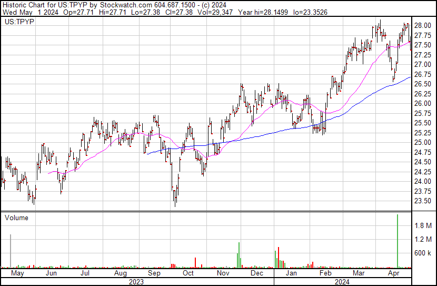Select the 26.00 price axis label
437x286 pixels.
(x=423, y=104)
